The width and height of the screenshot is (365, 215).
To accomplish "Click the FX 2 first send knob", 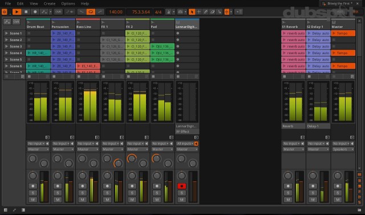I will [132, 159].
